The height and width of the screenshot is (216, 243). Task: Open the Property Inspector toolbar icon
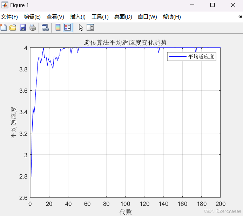click(90, 28)
